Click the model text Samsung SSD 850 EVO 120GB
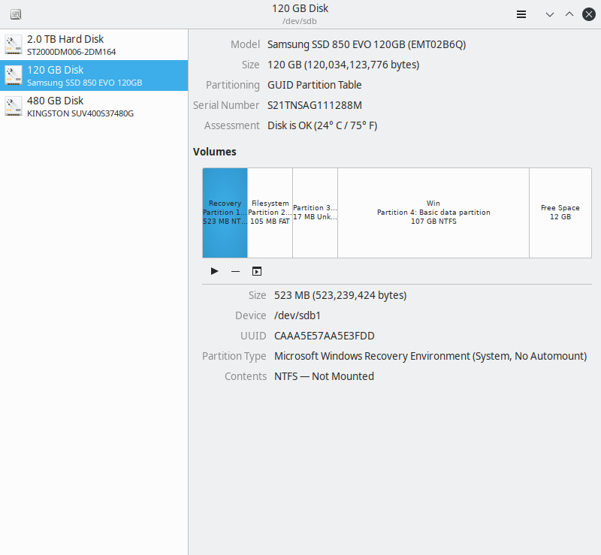The height and width of the screenshot is (555, 601). [x=367, y=44]
